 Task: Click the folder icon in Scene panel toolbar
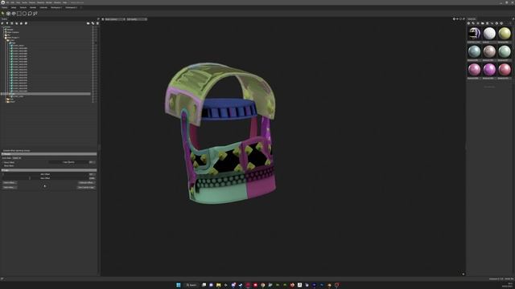click(88, 23)
